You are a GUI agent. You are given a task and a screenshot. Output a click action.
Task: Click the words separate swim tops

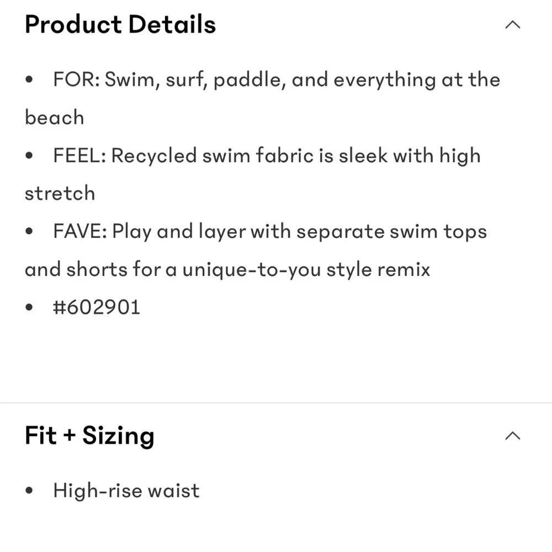point(392,232)
